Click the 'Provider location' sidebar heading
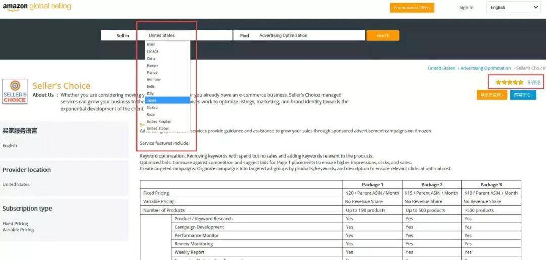 pos(26,170)
